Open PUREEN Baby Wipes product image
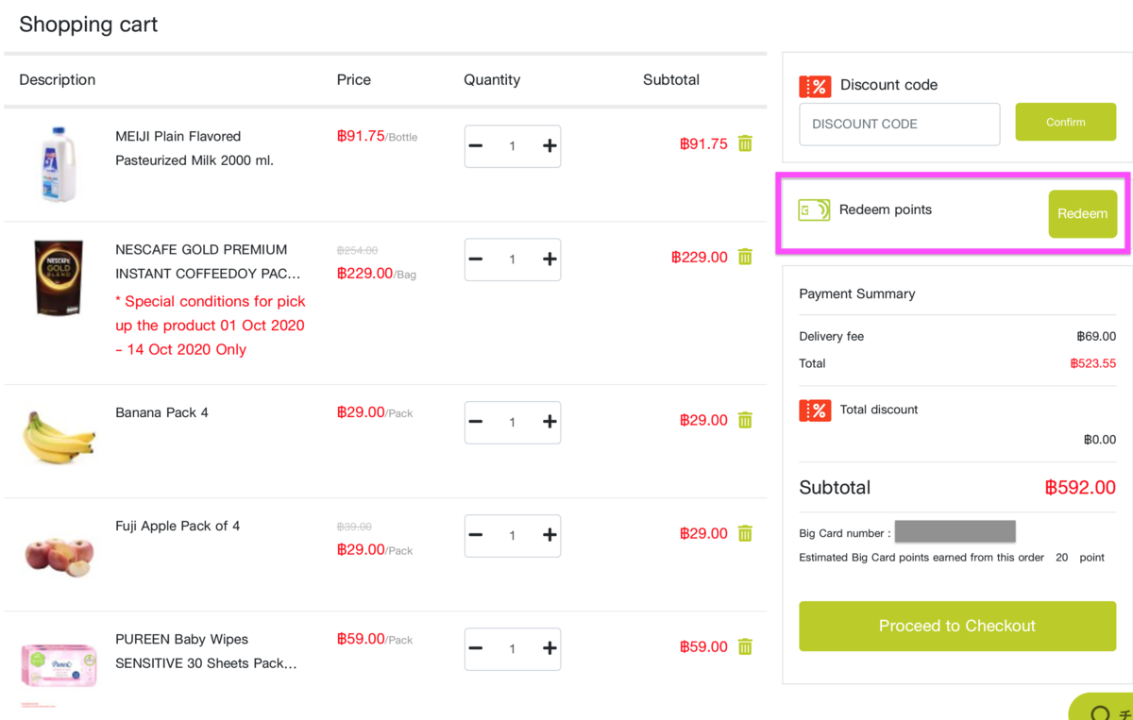 click(59, 665)
